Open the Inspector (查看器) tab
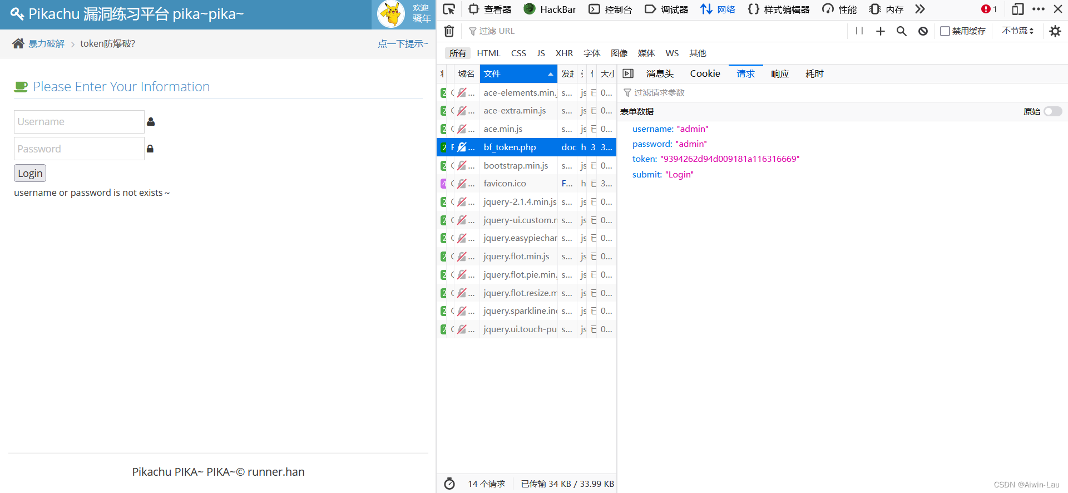Viewport: 1068px width, 493px height. point(489,9)
